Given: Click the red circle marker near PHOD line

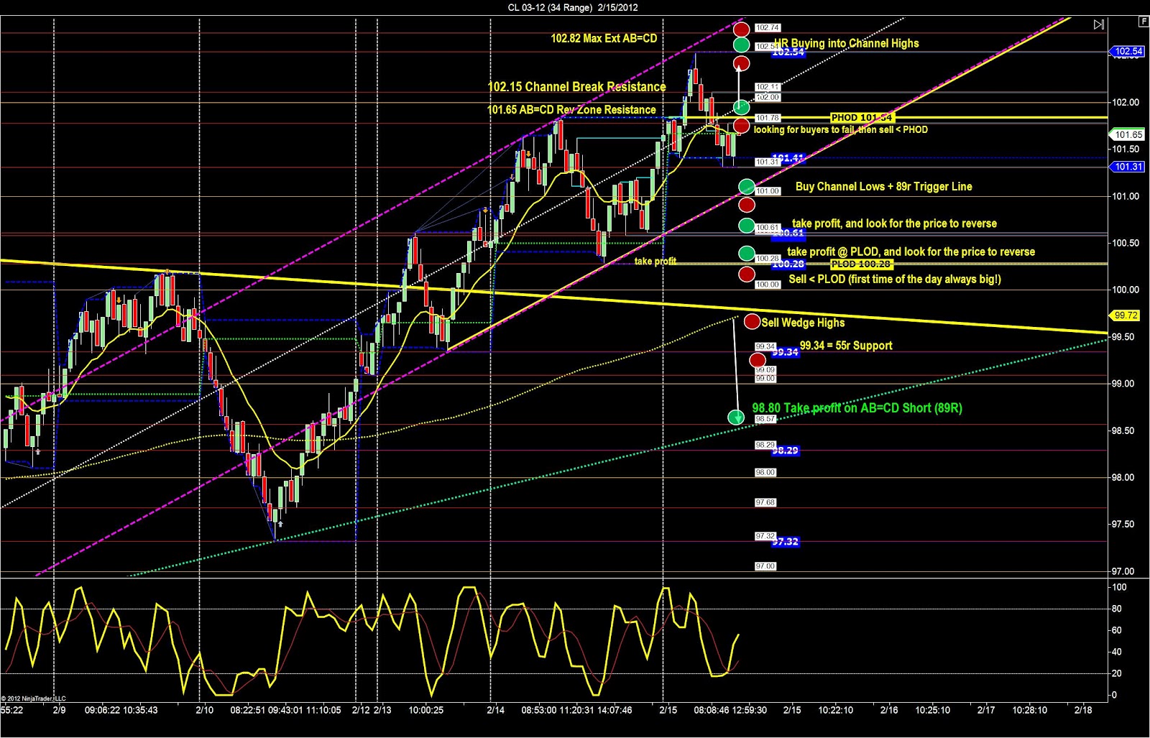Looking at the screenshot, I should click(x=742, y=127).
